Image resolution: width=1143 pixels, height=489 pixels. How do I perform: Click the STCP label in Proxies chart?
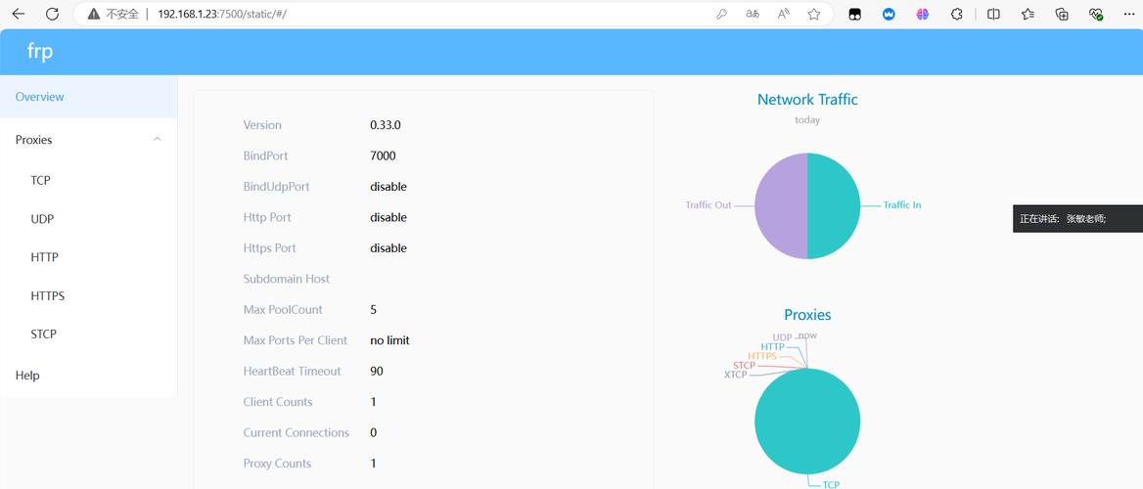(x=745, y=365)
